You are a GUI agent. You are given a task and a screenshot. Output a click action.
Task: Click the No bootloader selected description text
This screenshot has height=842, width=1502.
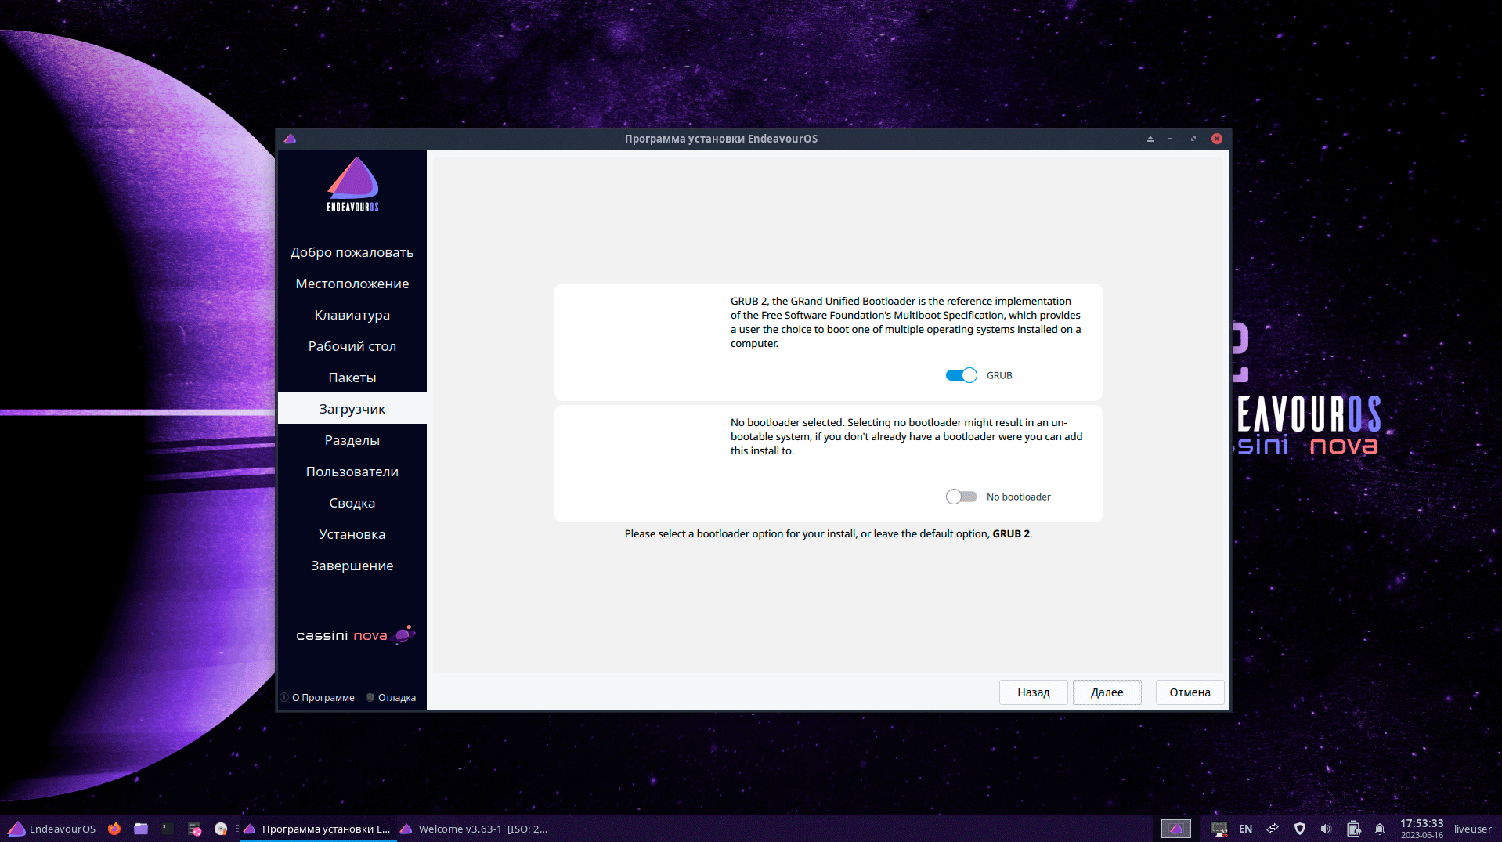point(907,436)
